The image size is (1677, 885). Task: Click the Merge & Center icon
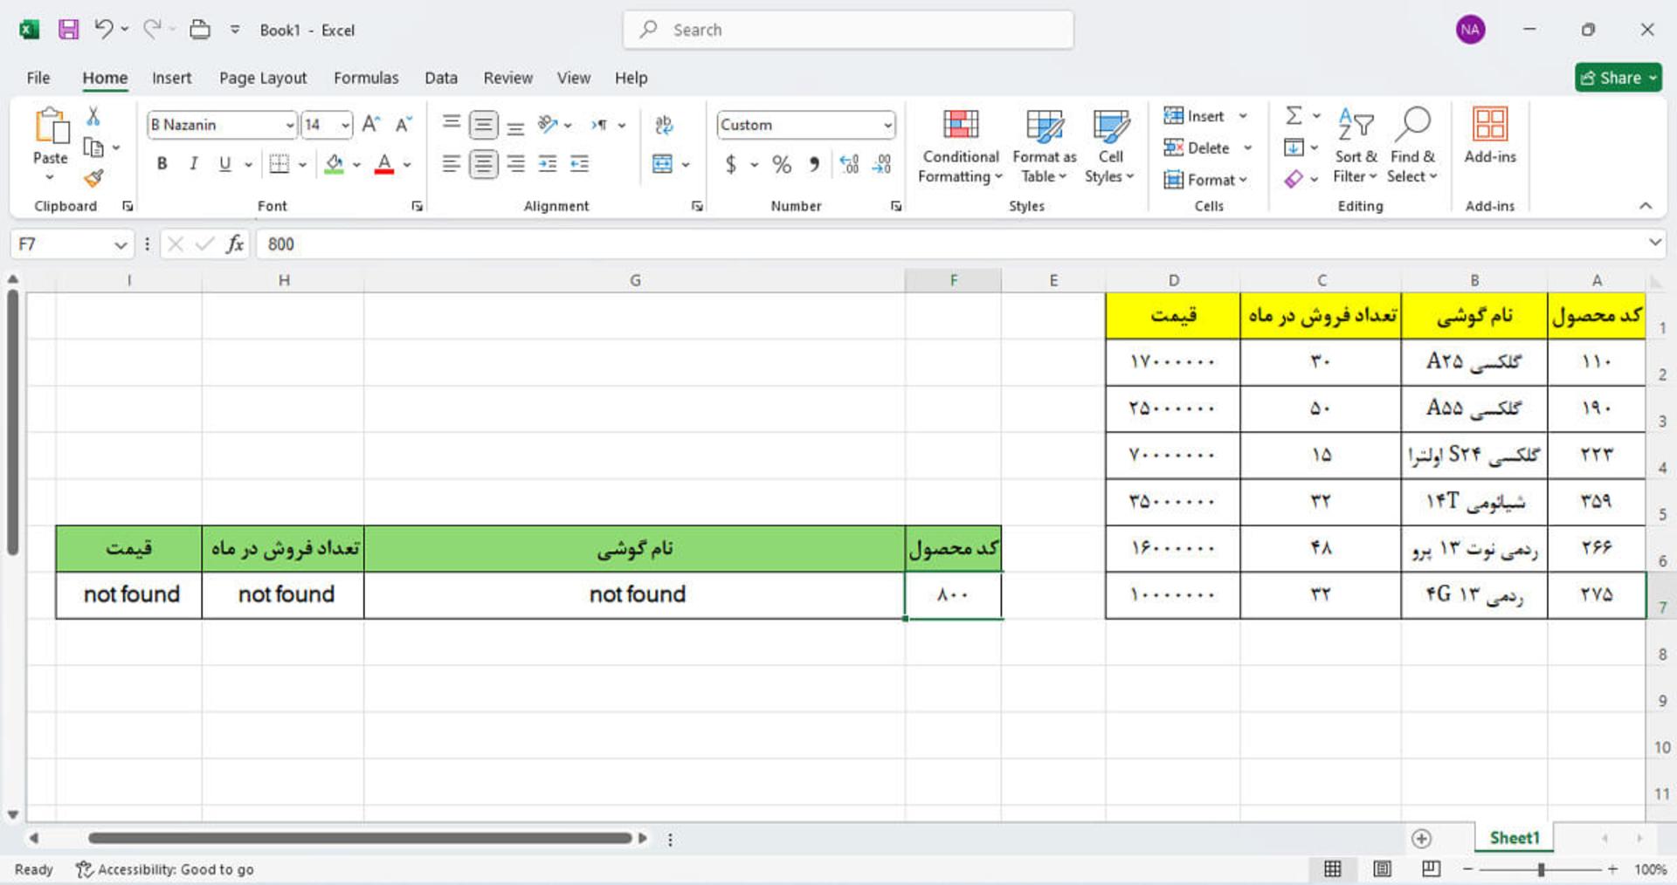[663, 163]
